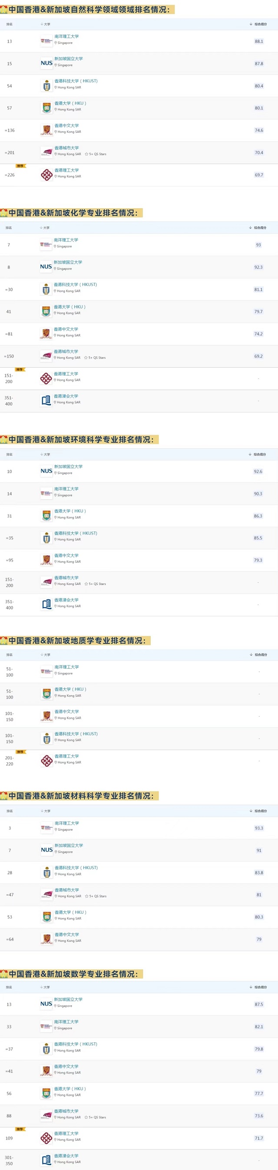Sort by 大学 column in the chemistry table
The height and width of the screenshot is (1170, 278).
tap(45, 227)
